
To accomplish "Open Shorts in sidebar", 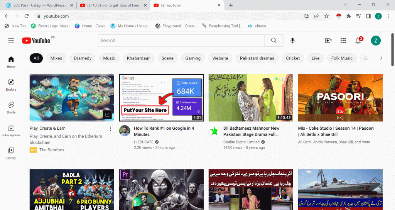I will coord(11,108).
